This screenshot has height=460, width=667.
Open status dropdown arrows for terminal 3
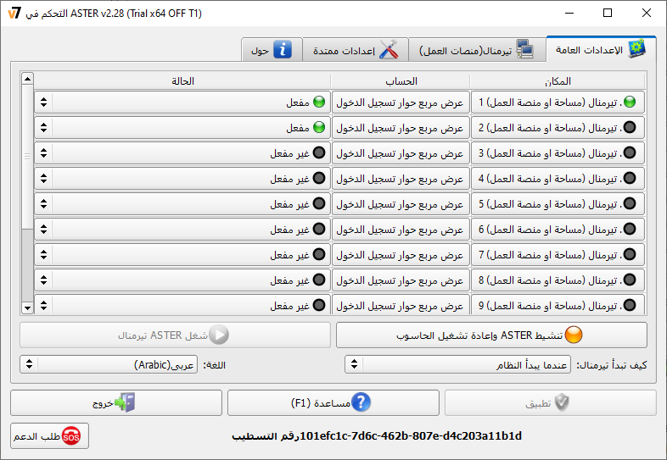tap(43, 152)
